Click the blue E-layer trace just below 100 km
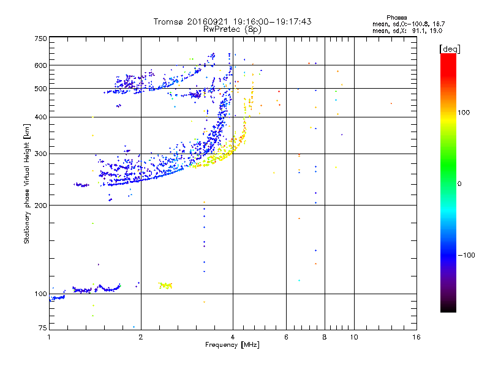Viewport: 490px width, 367px height. (57, 297)
